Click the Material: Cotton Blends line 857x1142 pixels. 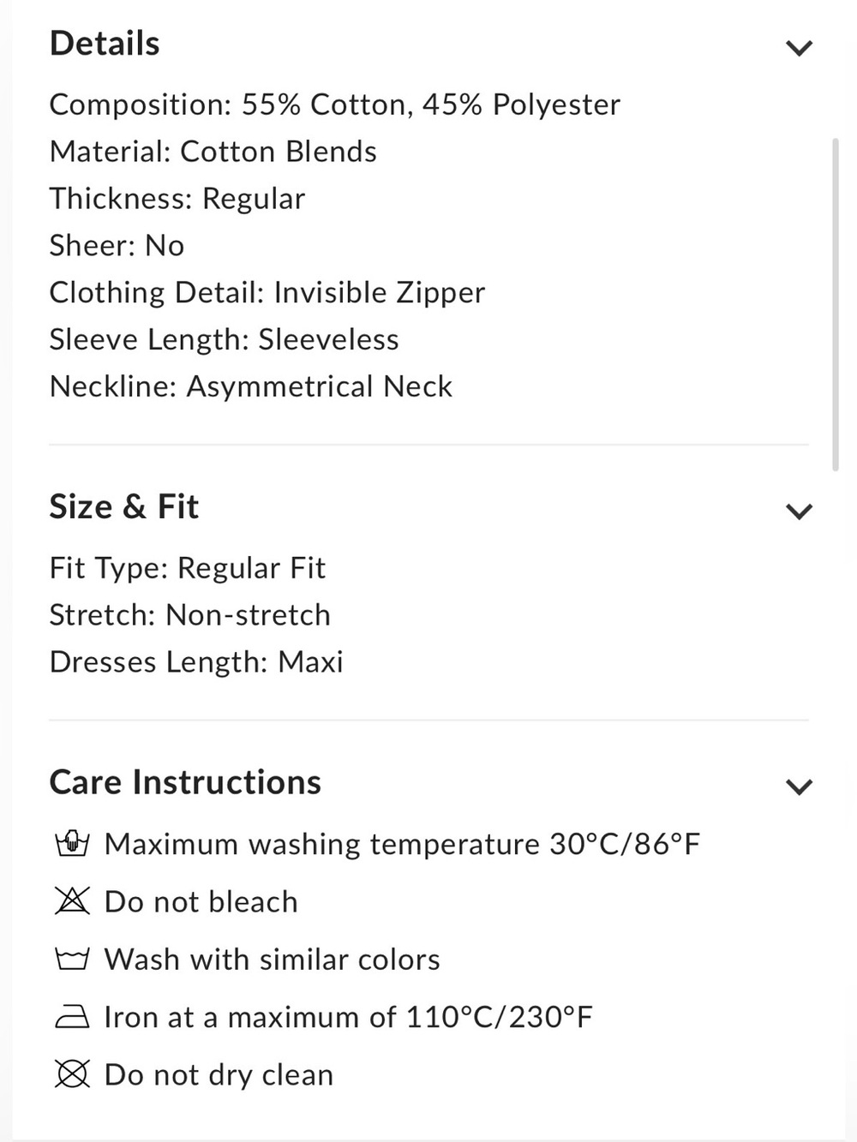coord(213,152)
